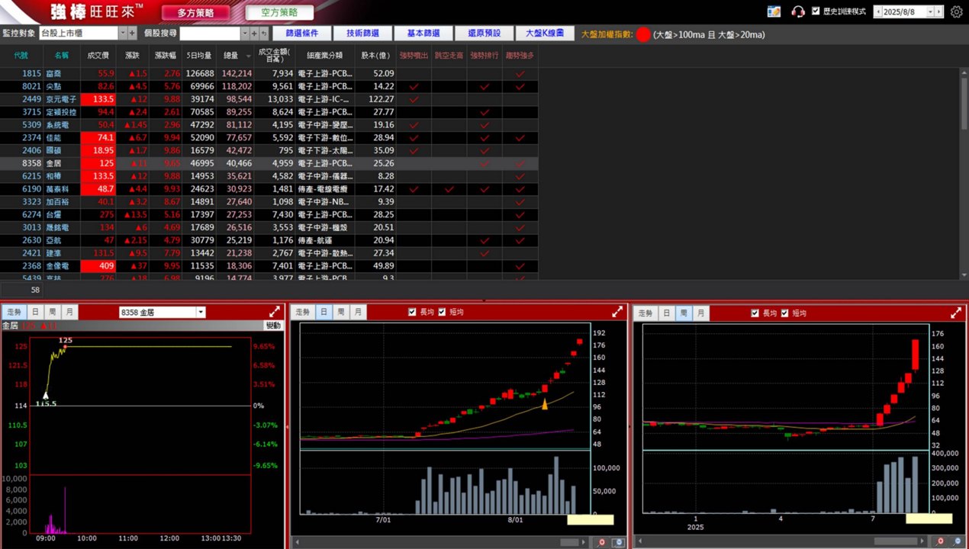Click the weekly chart scrollbar left arrow
Image resolution: width=969 pixels, height=549 pixels.
[639, 542]
